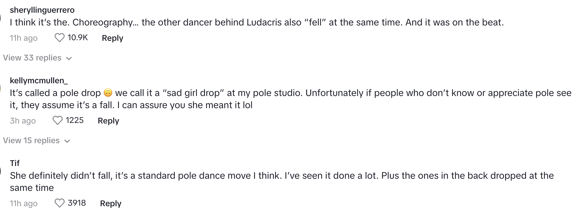The image size is (583, 214).
Task: Click the "3h ago" timestamp
Action: (23, 121)
